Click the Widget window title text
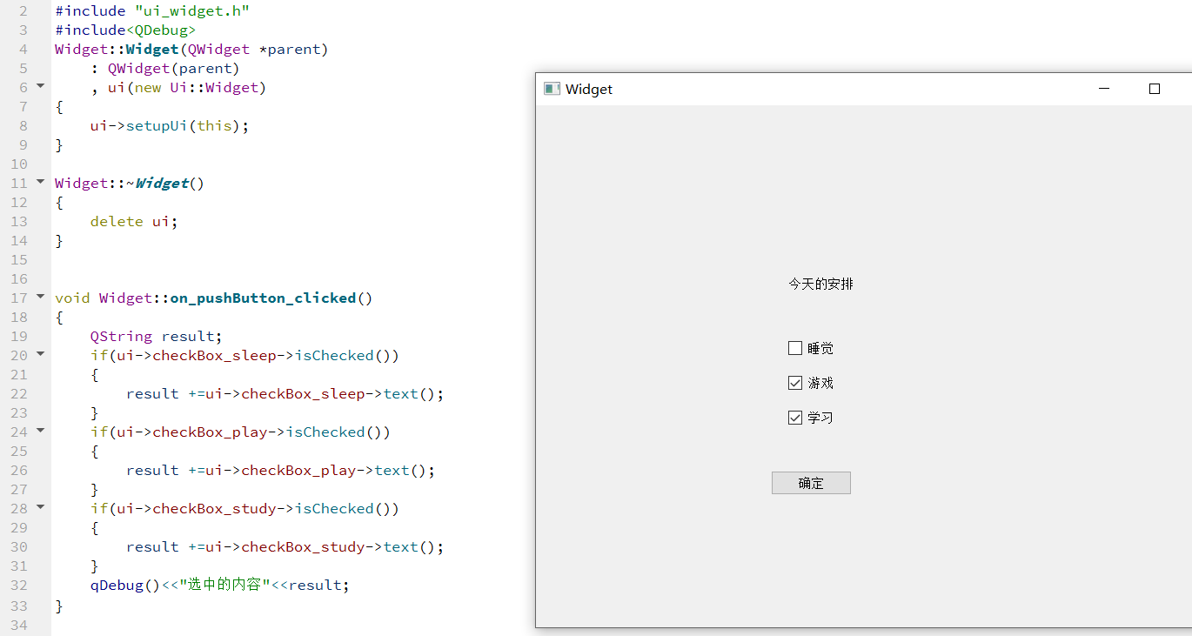Screen dimensions: 1192x636 point(590,89)
